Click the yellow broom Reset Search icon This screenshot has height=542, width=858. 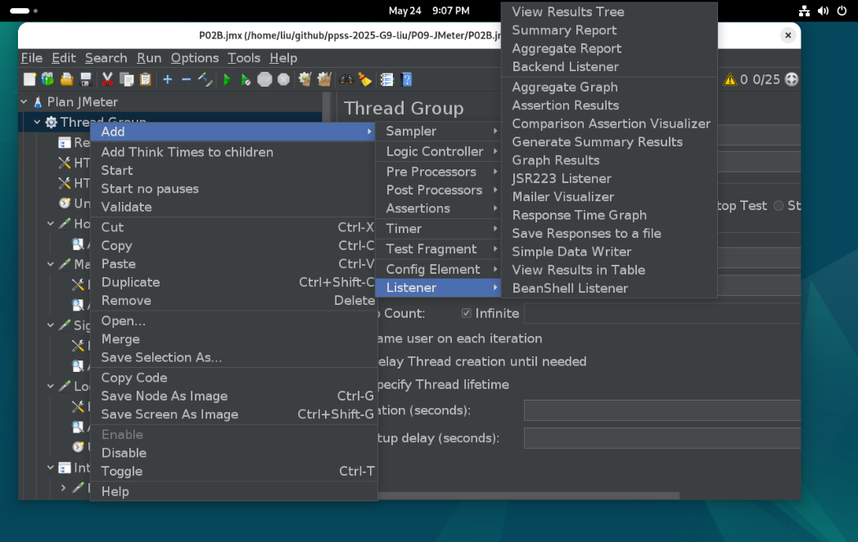(x=365, y=80)
